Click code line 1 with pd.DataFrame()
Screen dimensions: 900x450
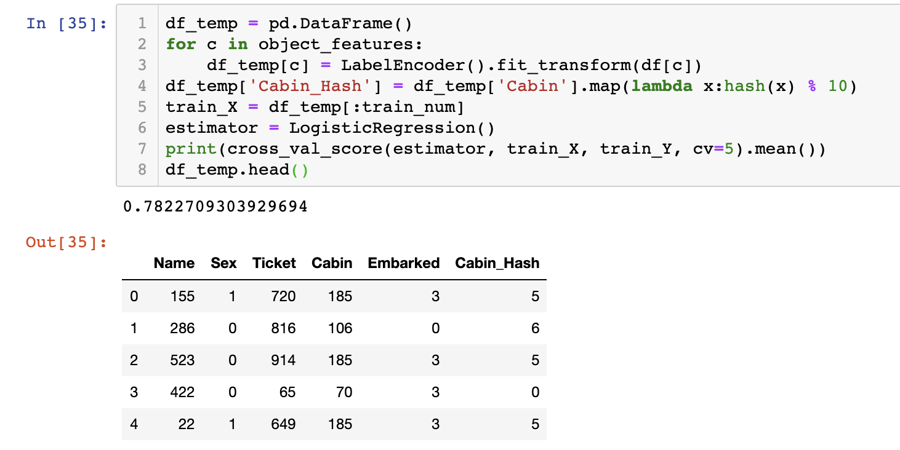click(288, 24)
